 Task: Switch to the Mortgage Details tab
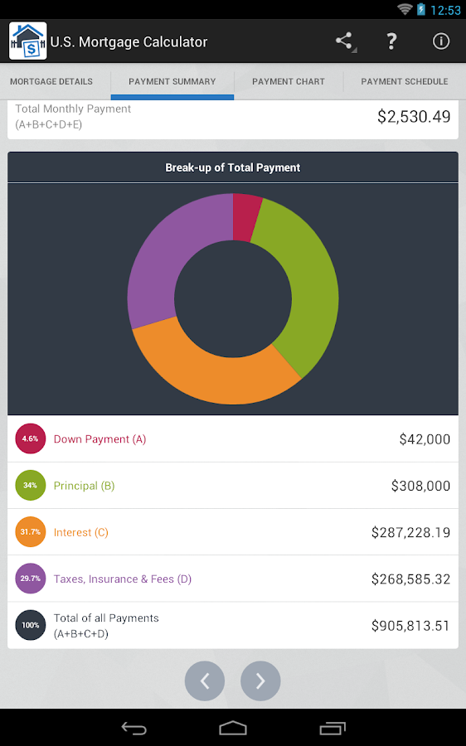51,81
